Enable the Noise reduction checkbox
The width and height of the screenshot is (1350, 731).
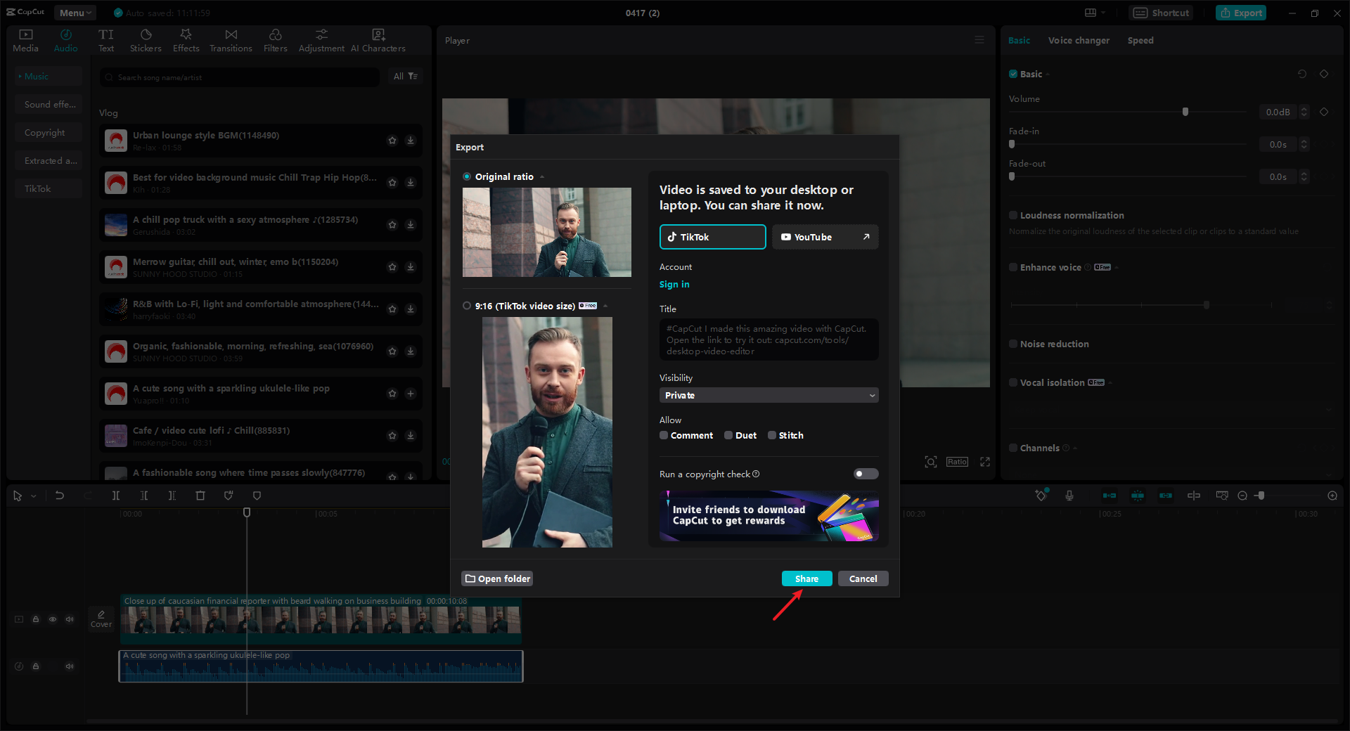click(1013, 344)
